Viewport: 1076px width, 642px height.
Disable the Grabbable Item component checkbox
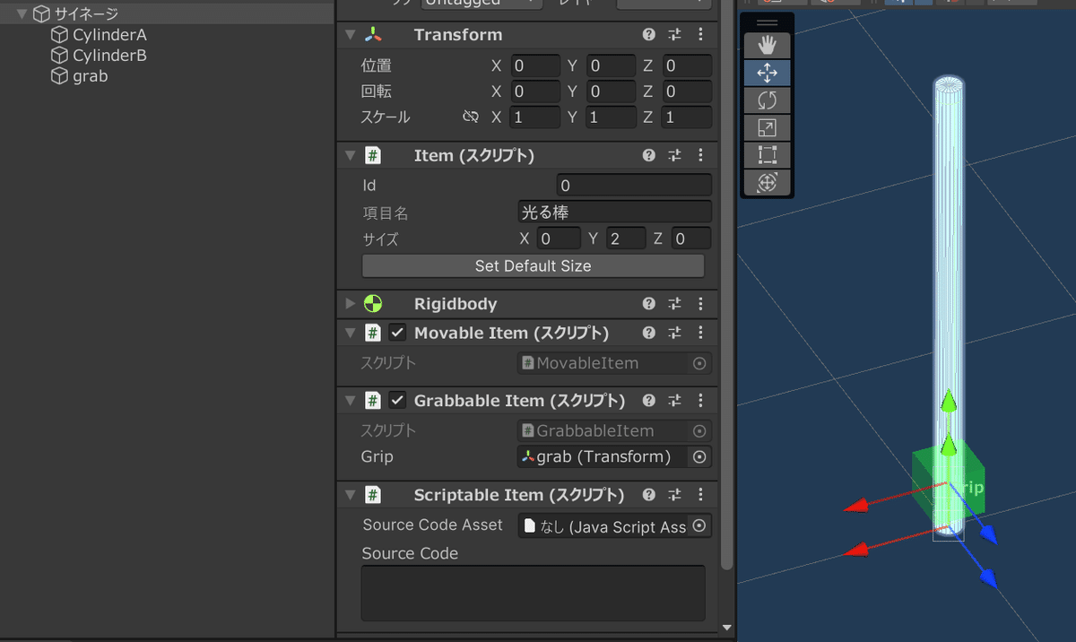point(398,401)
